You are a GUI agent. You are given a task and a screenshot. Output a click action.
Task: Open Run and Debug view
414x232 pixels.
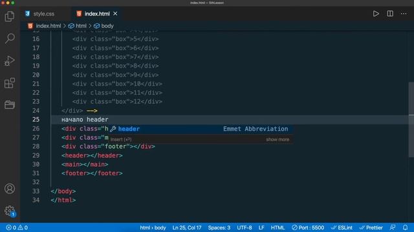[10, 61]
